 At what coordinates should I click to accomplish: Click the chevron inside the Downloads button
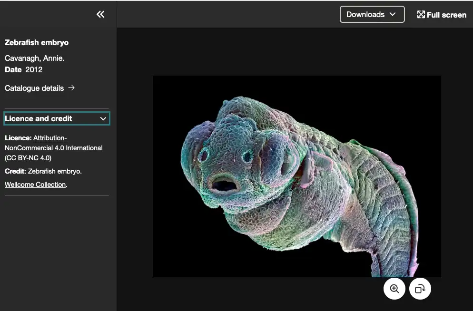pos(393,14)
